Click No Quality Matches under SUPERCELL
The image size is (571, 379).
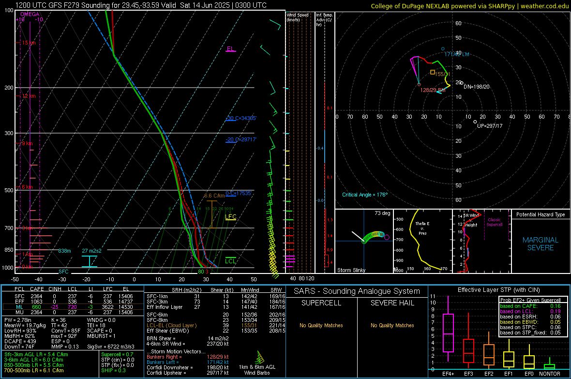321,325
